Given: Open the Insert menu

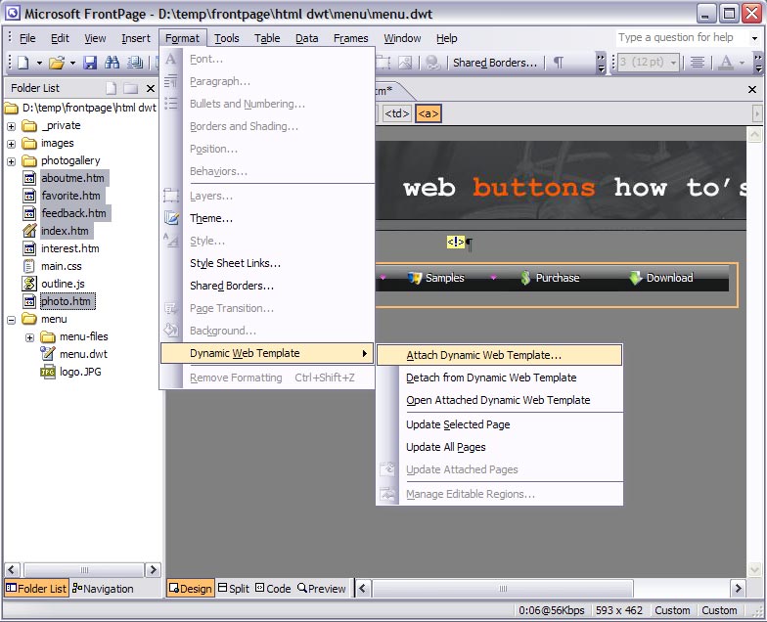Looking at the screenshot, I should pyautogui.click(x=136, y=38).
